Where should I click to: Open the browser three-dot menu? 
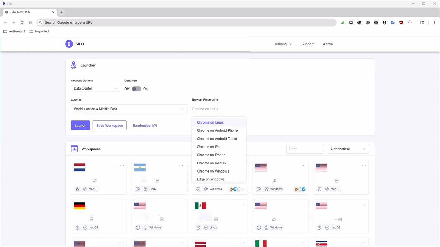pos(435,23)
